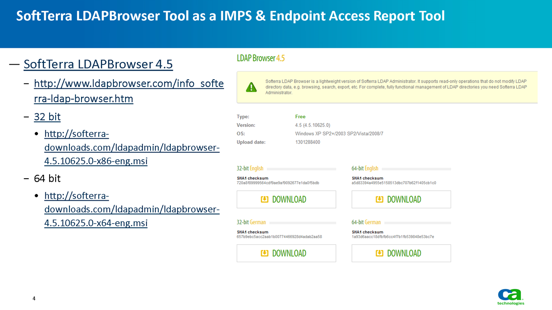
Task: Click the 32-bit English section label
Action: pyautogui.click(x=250, y=168)
